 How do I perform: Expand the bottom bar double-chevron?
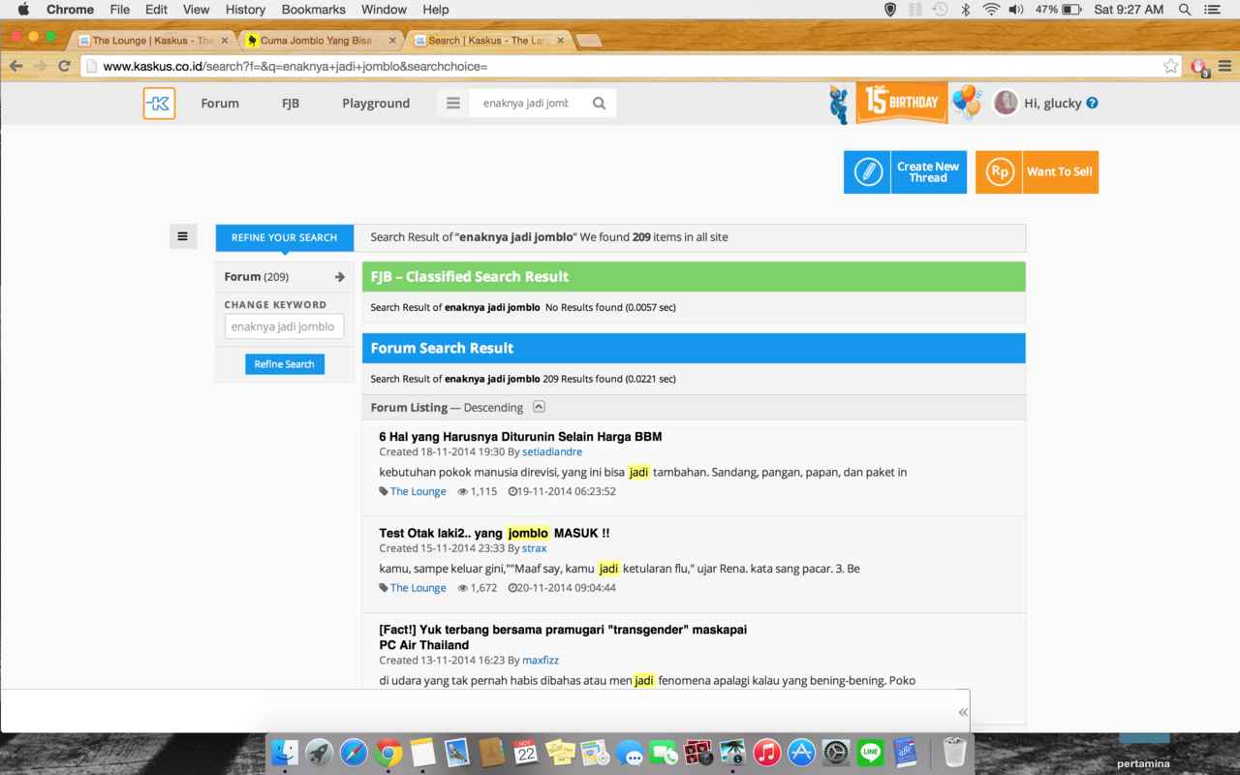pos(962,712)
